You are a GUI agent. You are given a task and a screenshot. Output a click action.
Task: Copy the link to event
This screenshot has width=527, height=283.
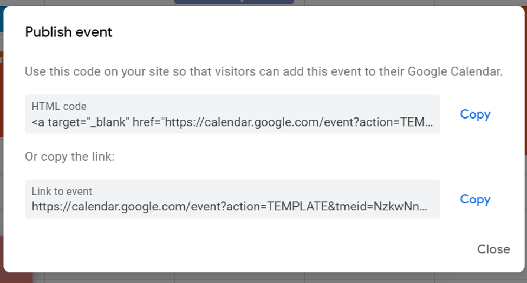pyautogui.click(x=475, y=199)
